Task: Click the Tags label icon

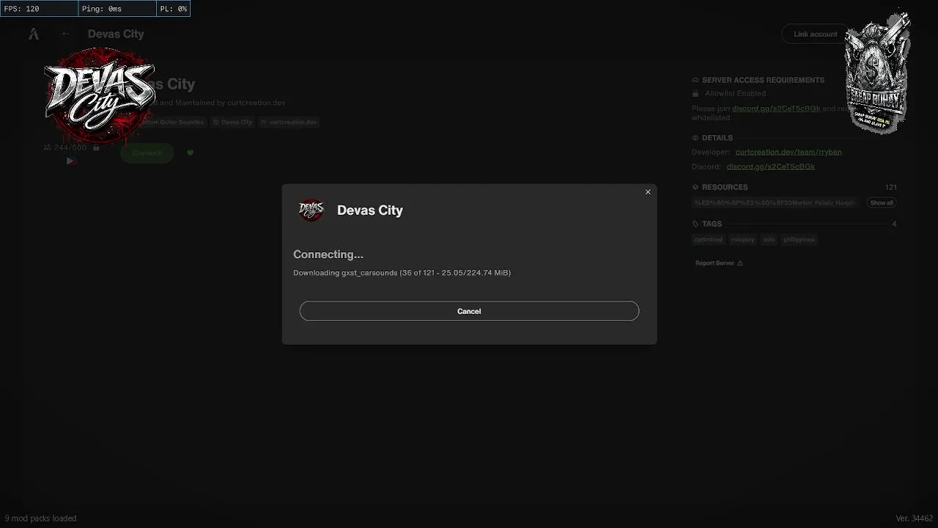Action: [695, 224]
